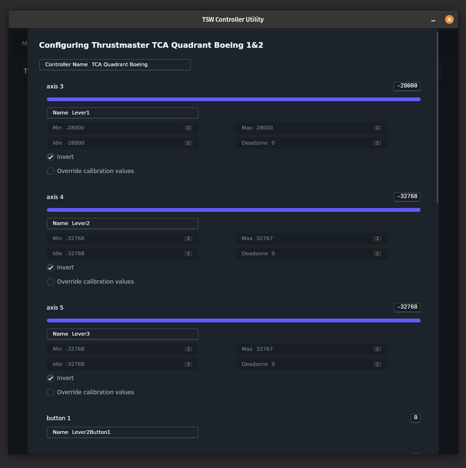Edit the Lever2Button1 name field
Screen dimensions: 466x468
pos(123,432)
